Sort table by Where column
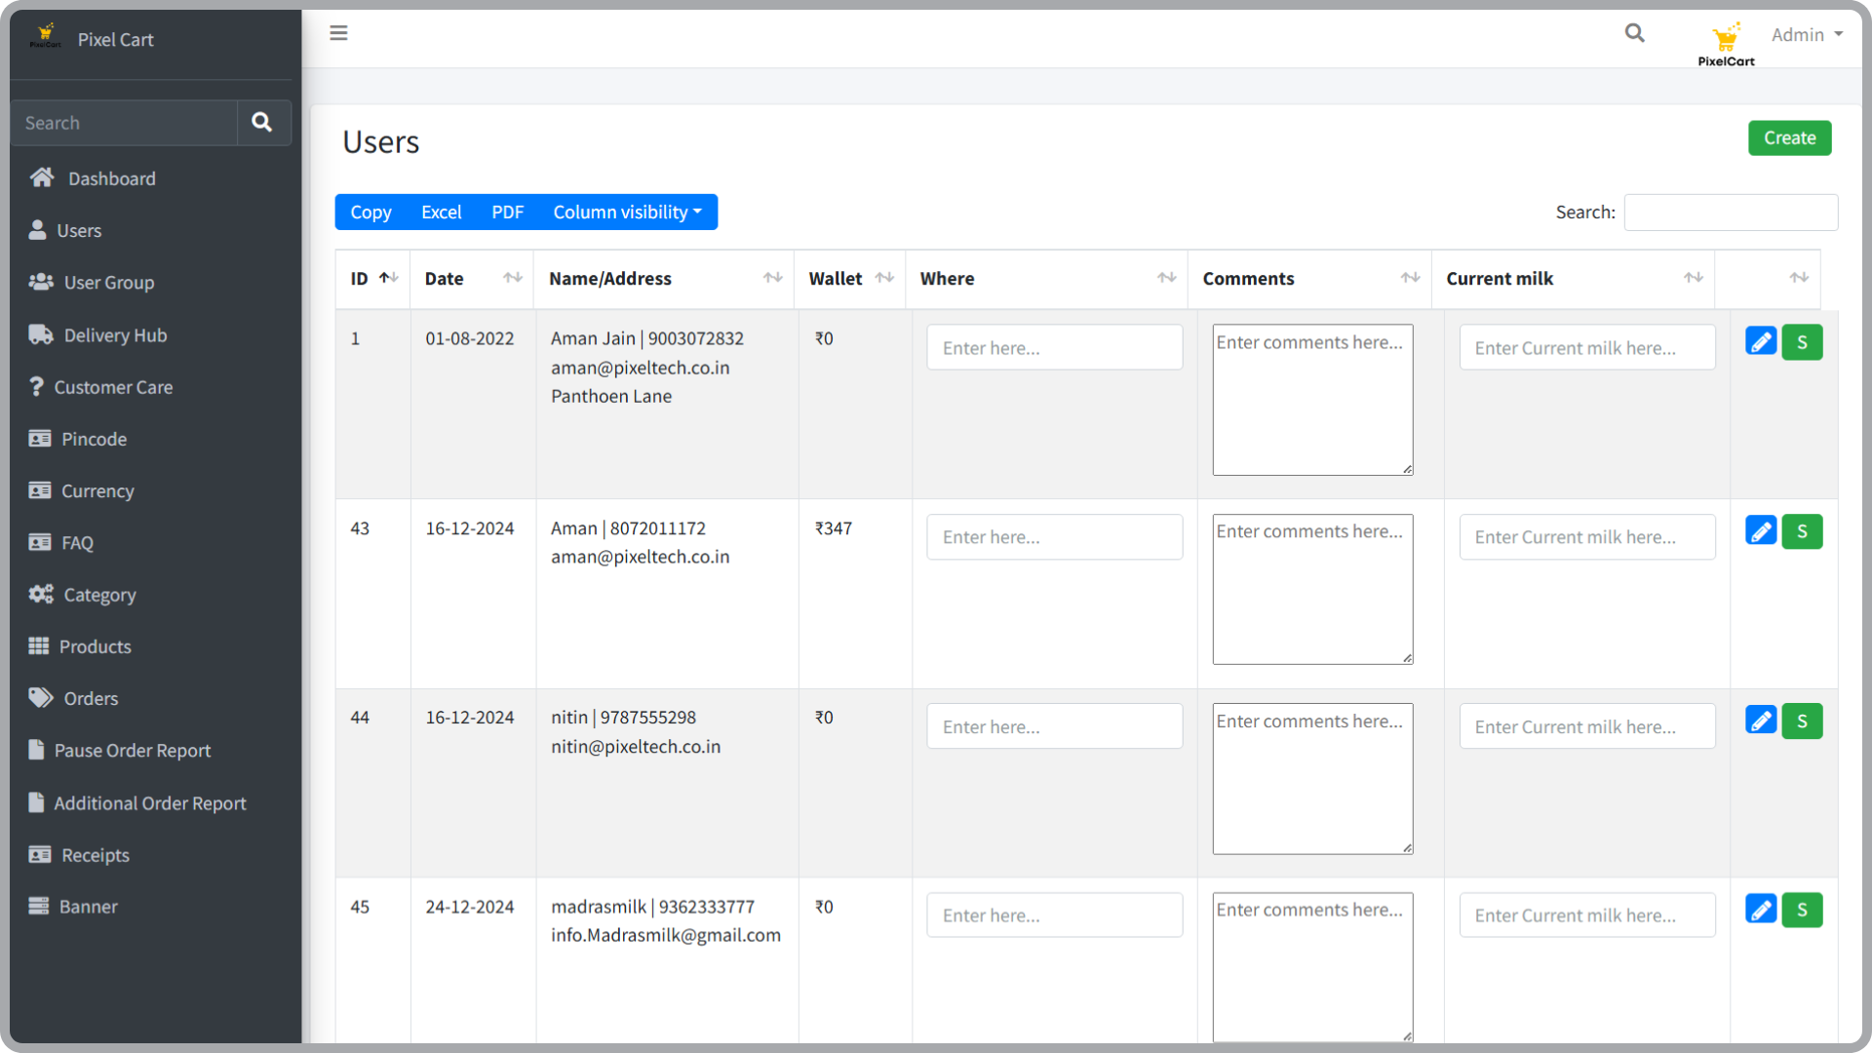Viewport: 1872px width, 1053px height. 1047,279
